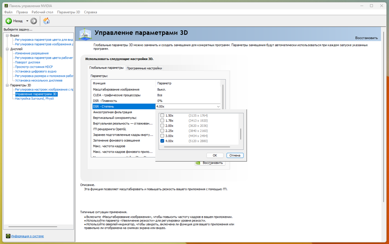
Task: Click the Выкл. value for image scaling
Action: coord(162,89)
